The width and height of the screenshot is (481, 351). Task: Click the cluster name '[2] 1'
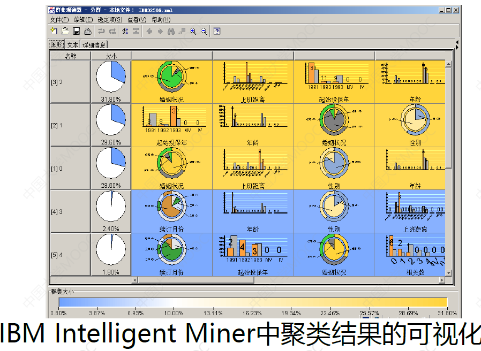(x=57, y=125)
